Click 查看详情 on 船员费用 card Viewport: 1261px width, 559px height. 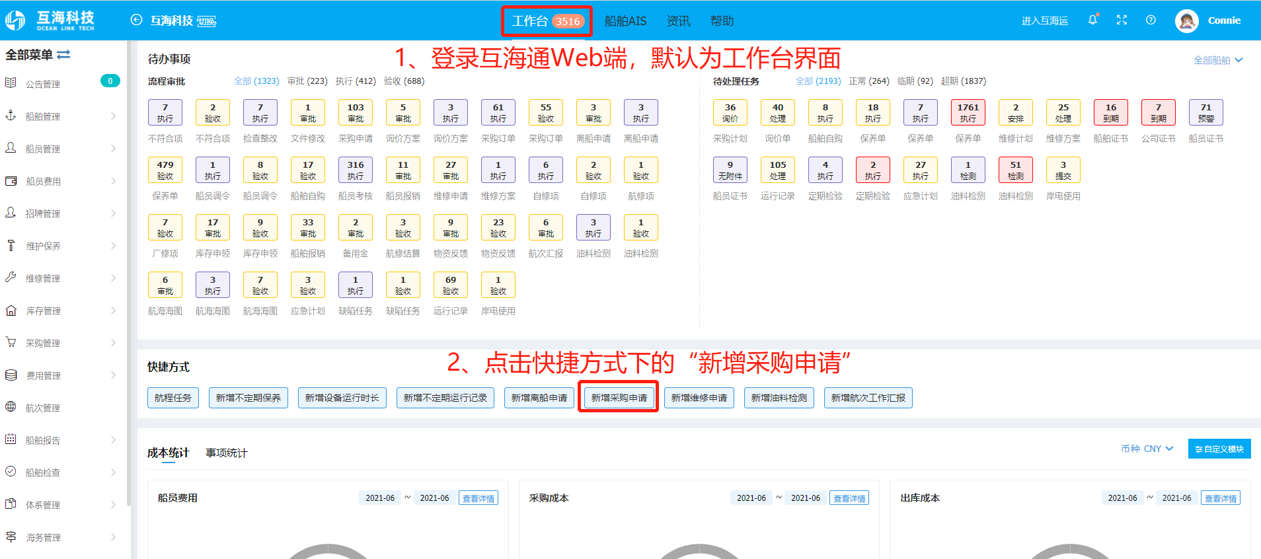point(478,498)
